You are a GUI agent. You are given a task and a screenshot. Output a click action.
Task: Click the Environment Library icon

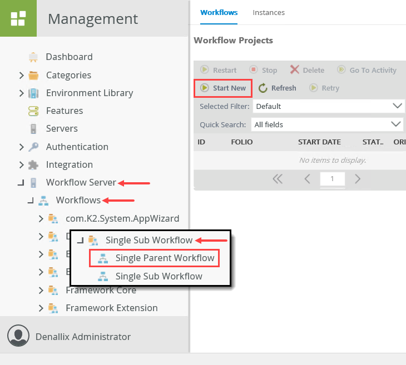click(x=33, y=93)
